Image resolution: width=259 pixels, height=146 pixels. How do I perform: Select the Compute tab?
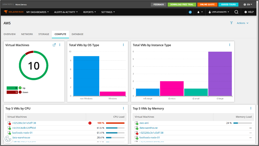click(x=60, y=34)
